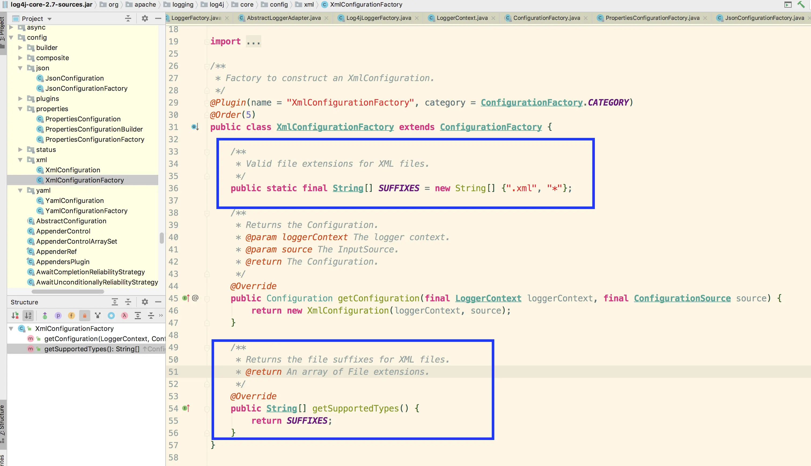Switch to LoggerContext.java tab

(462, 18)
